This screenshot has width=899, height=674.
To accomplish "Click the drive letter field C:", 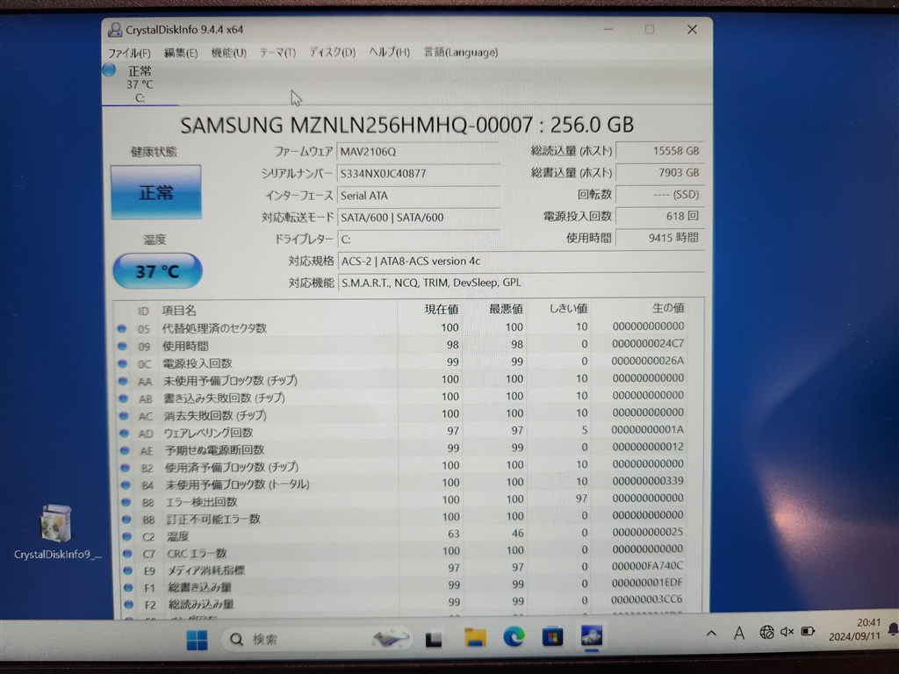I will [x=418, y=239].
